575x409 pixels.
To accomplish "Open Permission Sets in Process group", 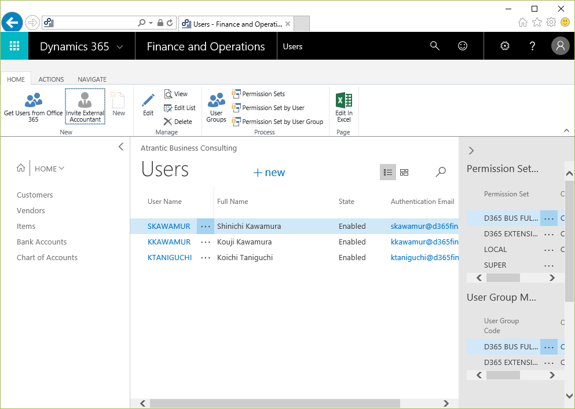I will click(x=258, y=94).
